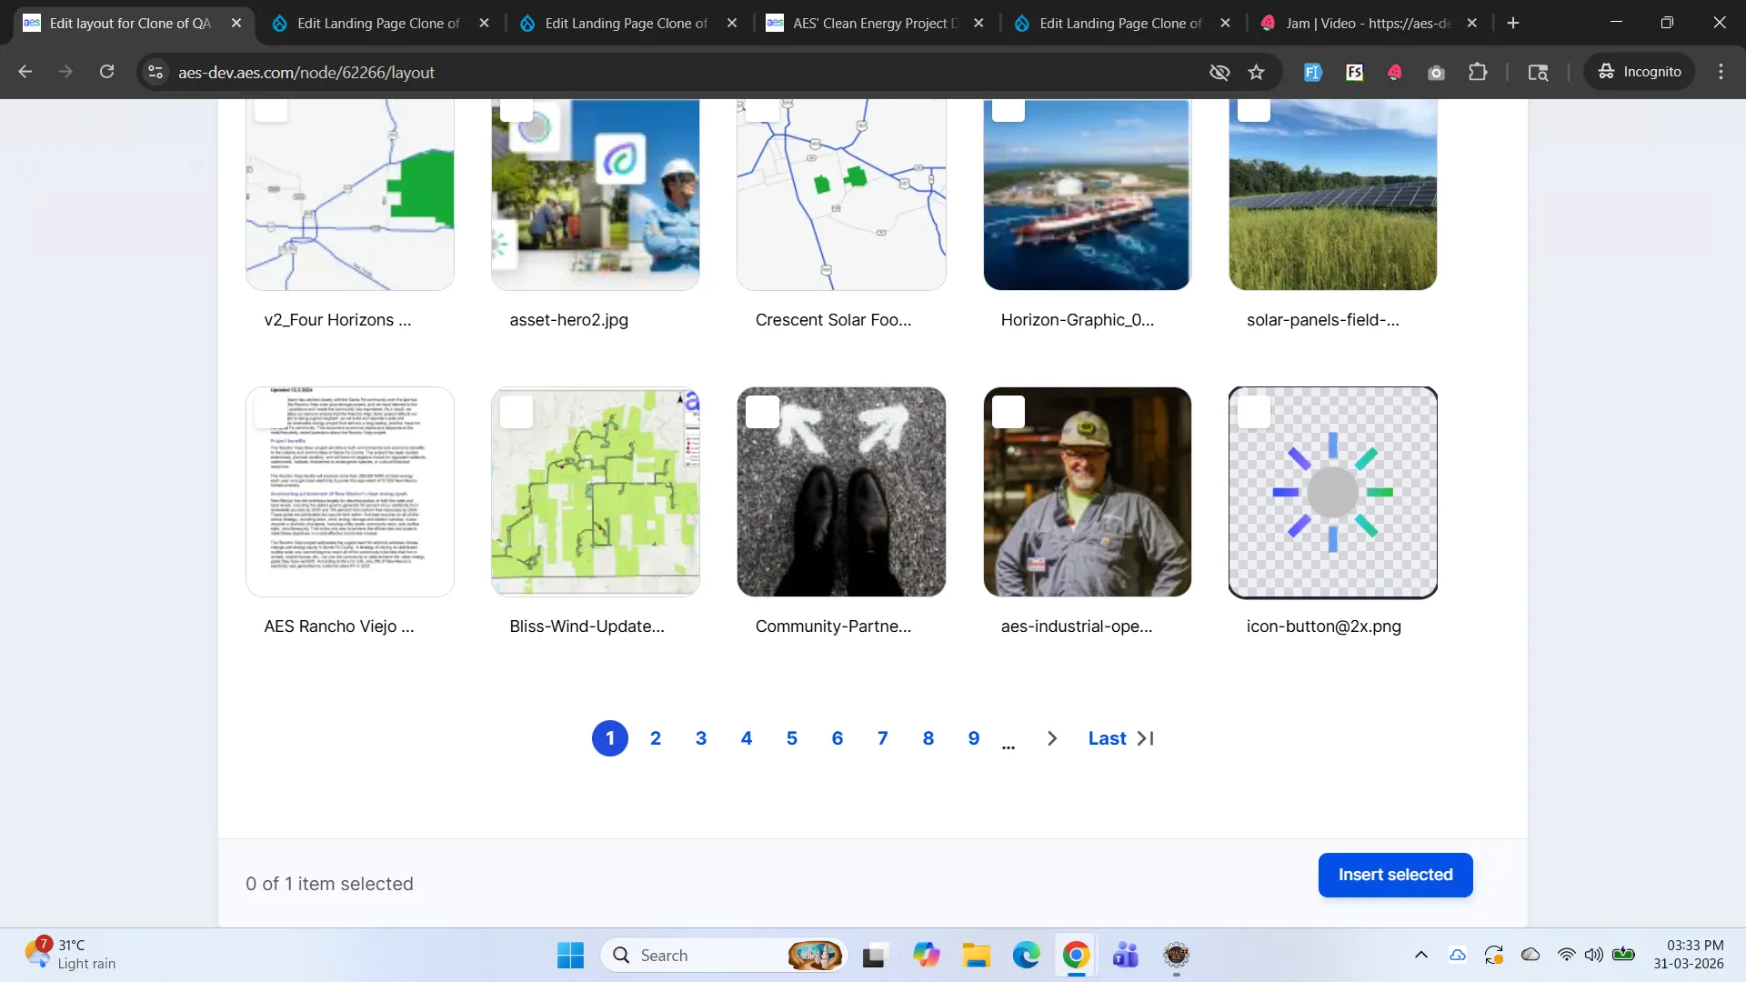Screen dimensions: 1746x982
Task: Open the volume control in system tray
Action: tap(1593, 955)
